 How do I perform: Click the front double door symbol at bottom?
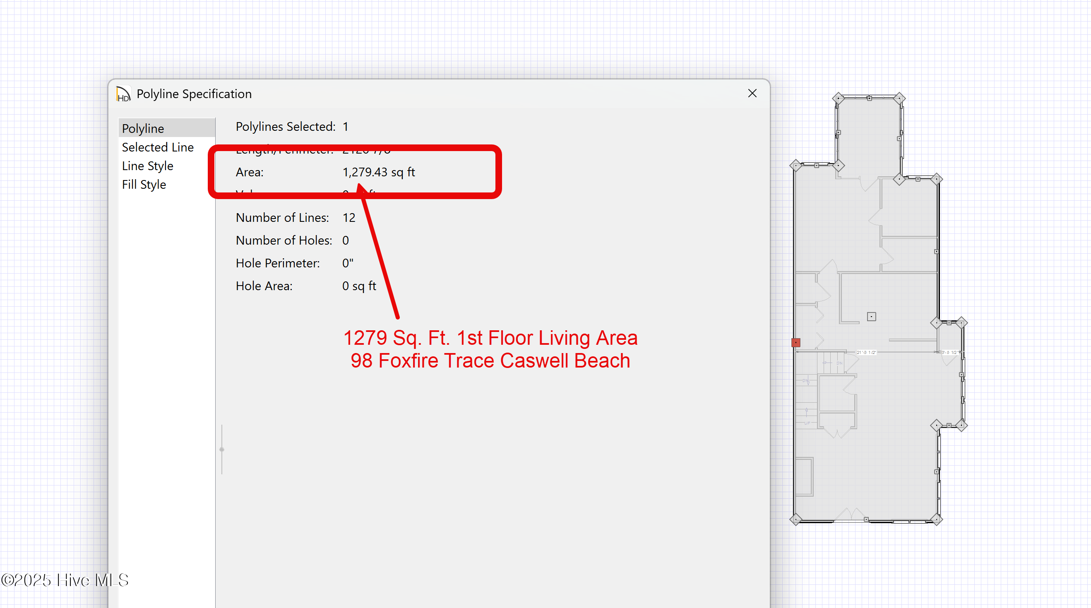[851, 514]
